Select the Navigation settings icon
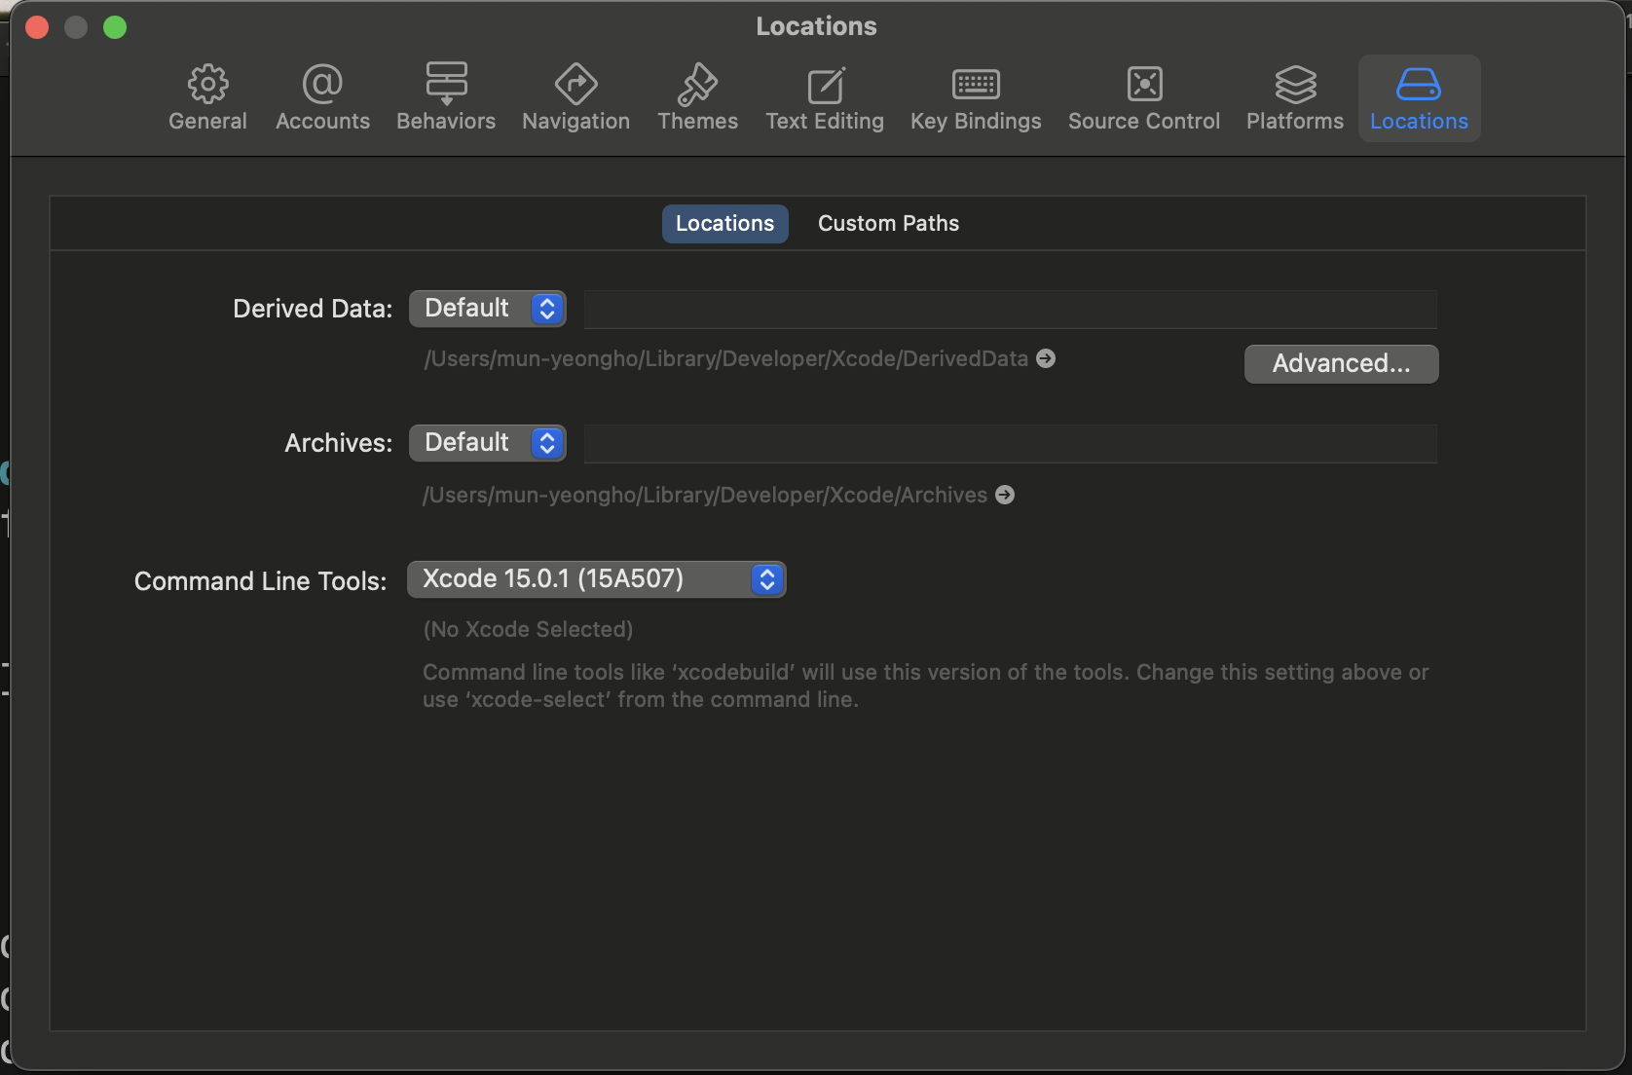The image size is (1632, 1075). [575, 96]
